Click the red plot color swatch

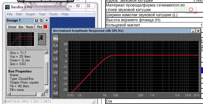45,27
